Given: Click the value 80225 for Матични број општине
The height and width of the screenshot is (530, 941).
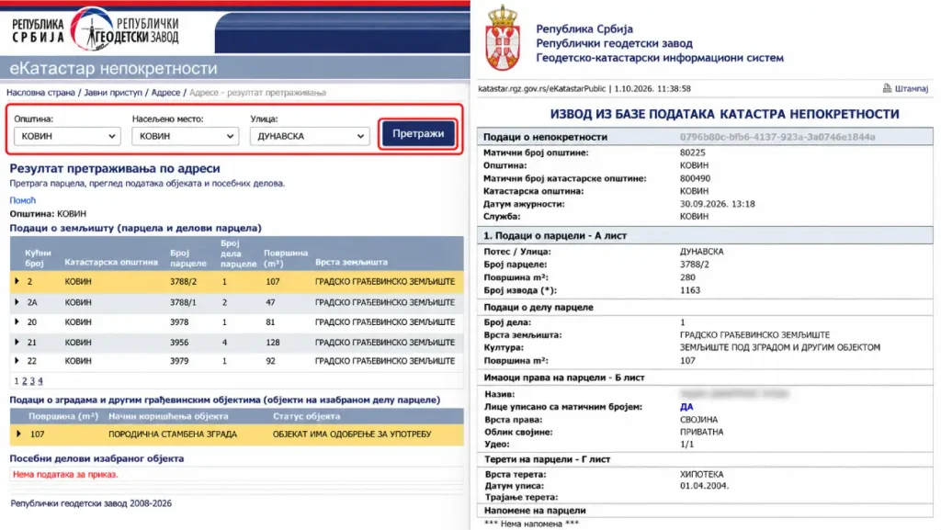Looking at the screenshot, I should click(693, 152).
